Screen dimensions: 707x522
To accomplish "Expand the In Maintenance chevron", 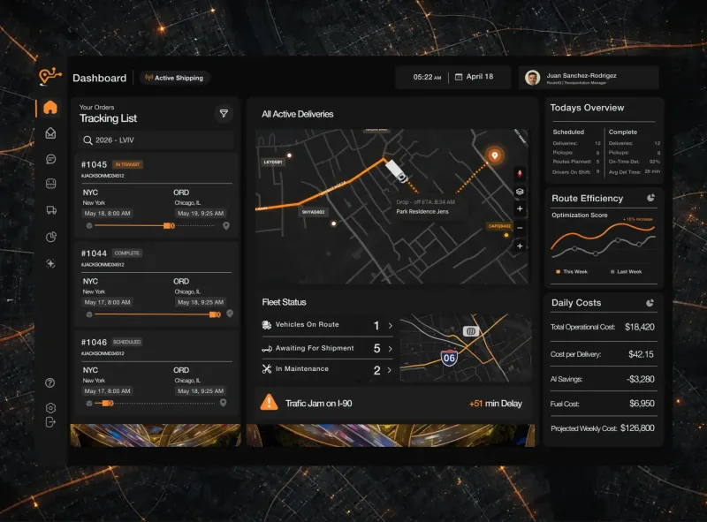I will point(390,370).
